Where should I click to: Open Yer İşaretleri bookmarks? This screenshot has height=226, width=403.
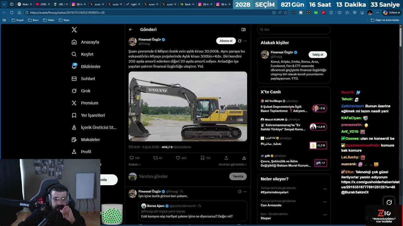(x=88, y=115)
